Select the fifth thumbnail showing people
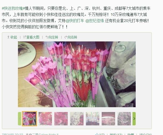Image resolution: width=163 pixels, height=135 pixels. click(x=93, y=119)
